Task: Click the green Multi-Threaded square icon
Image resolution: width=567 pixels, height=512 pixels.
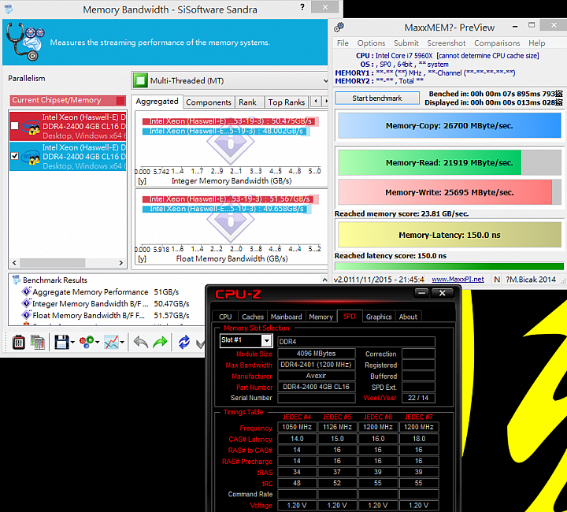Action: (x=140, y=80)
